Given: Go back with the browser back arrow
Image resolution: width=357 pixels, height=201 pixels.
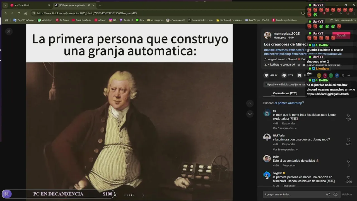Looking at the screenshot, I should [x=6, y=13].
